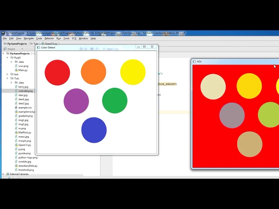Click the Color Detect window icon

tap(38, 47)
